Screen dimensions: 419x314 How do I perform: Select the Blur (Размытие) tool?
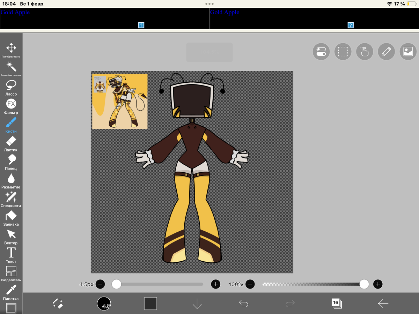(11, 181)
